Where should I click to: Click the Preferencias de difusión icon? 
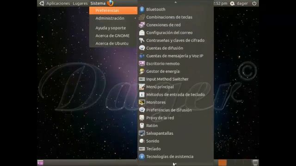[142, 110]
